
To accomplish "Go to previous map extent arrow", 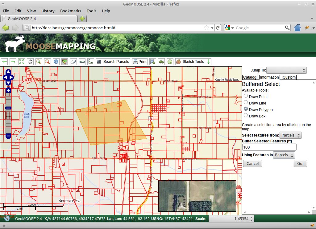I will point(4,62).
